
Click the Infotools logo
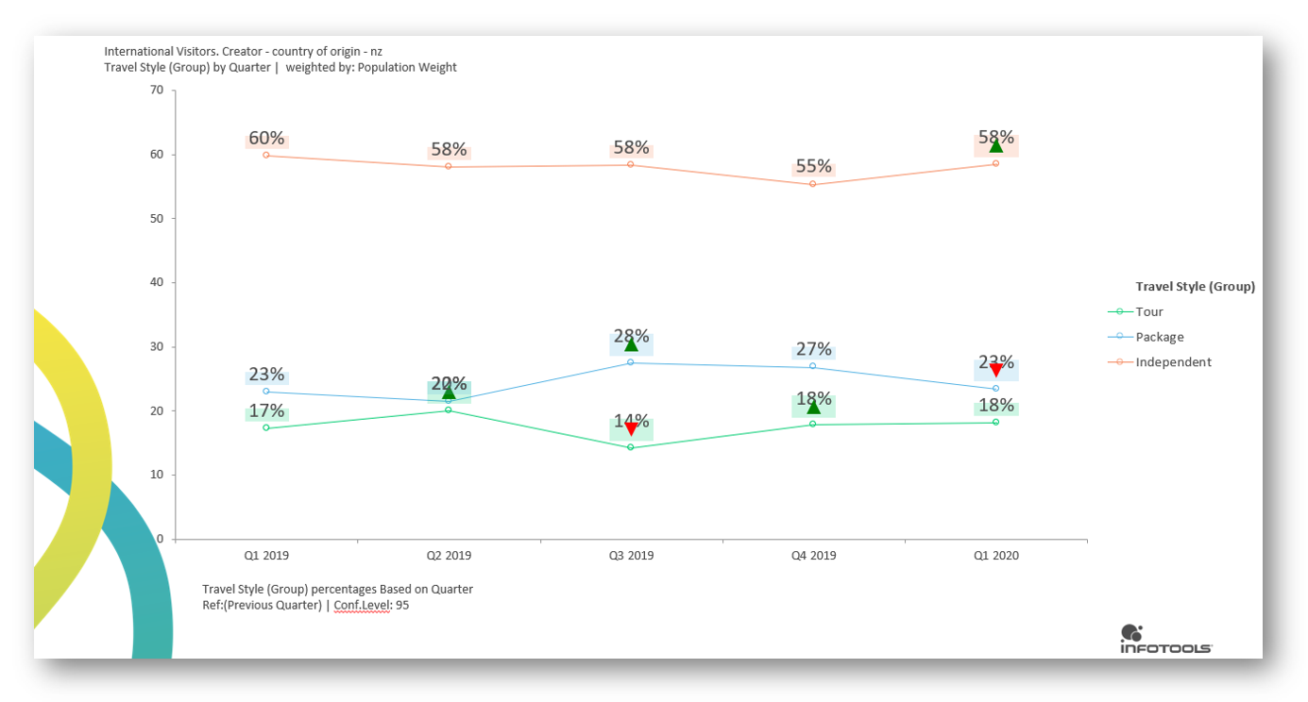[1166, 640]
